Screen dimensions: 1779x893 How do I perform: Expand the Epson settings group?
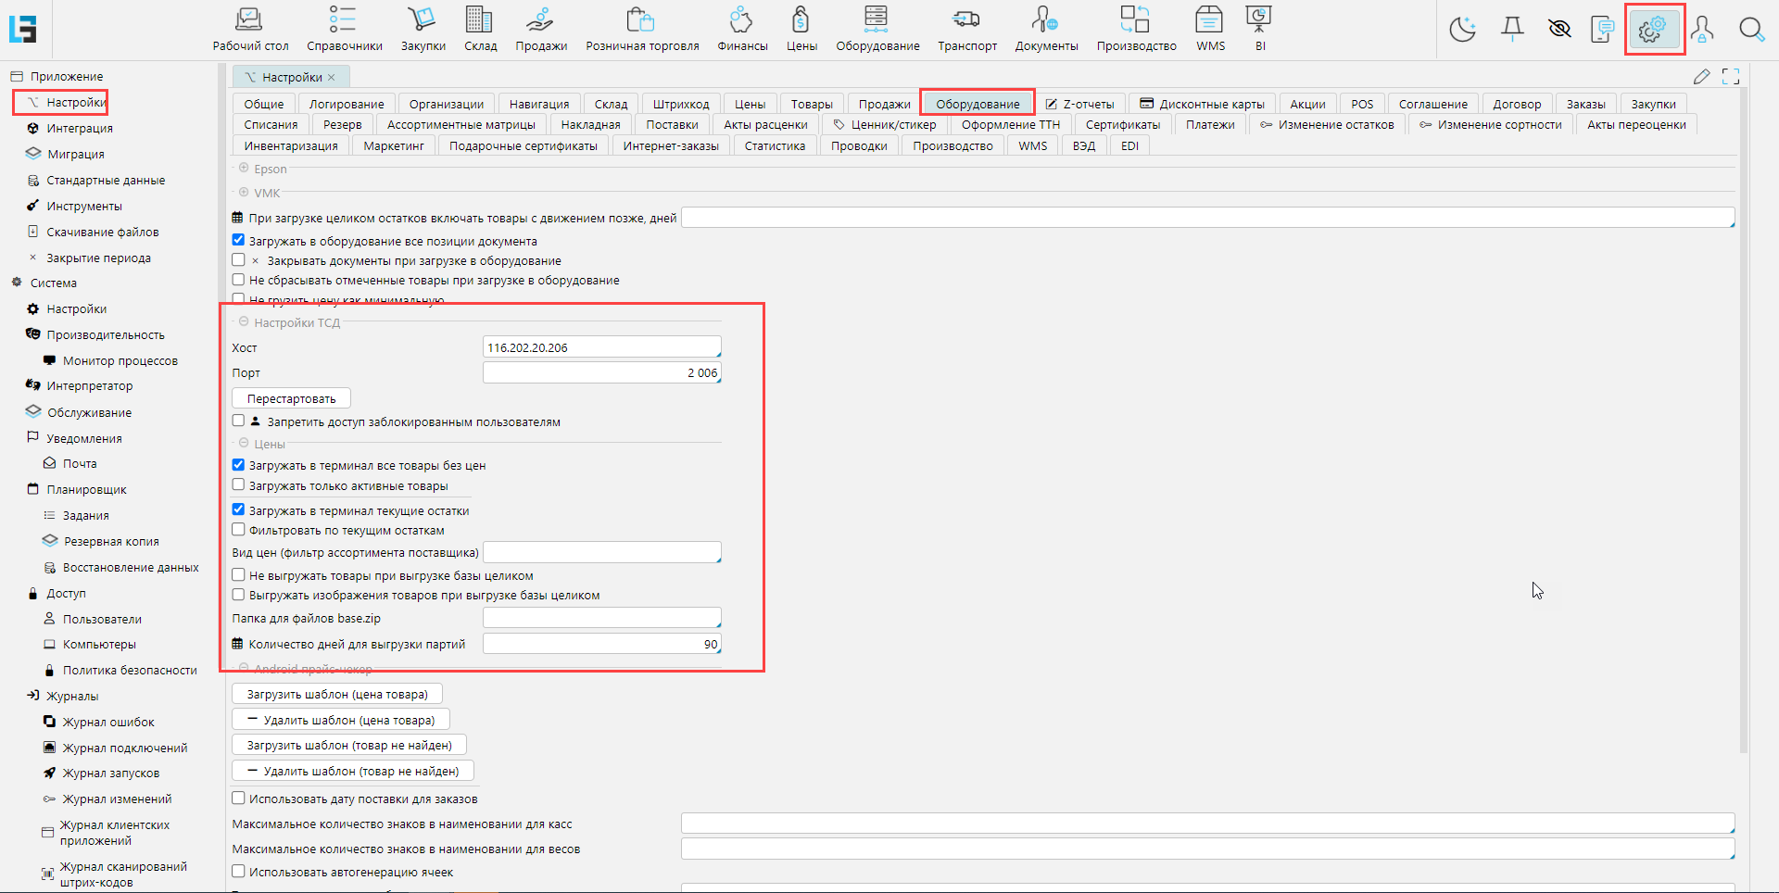(x=244, y=169)
